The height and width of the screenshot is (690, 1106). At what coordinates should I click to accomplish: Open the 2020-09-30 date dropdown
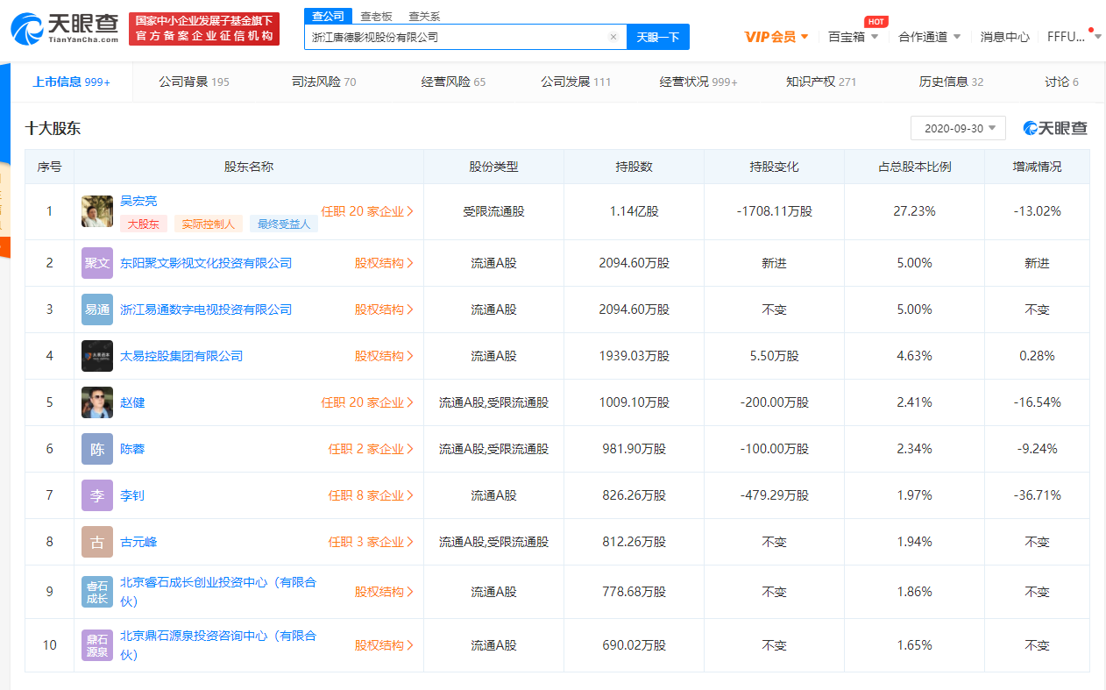pyautogui.click(x=958, y=128)
